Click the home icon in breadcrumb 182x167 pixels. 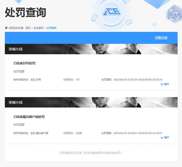[6, 28]
